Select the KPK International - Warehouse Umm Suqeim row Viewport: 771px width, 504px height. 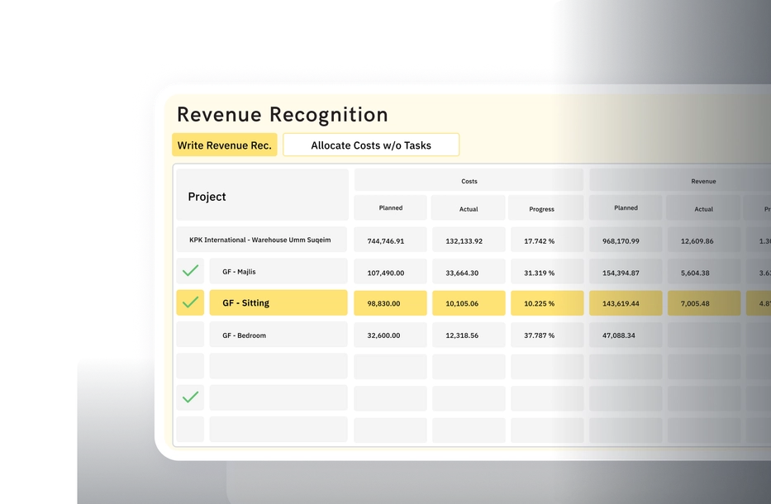[261, 239]
